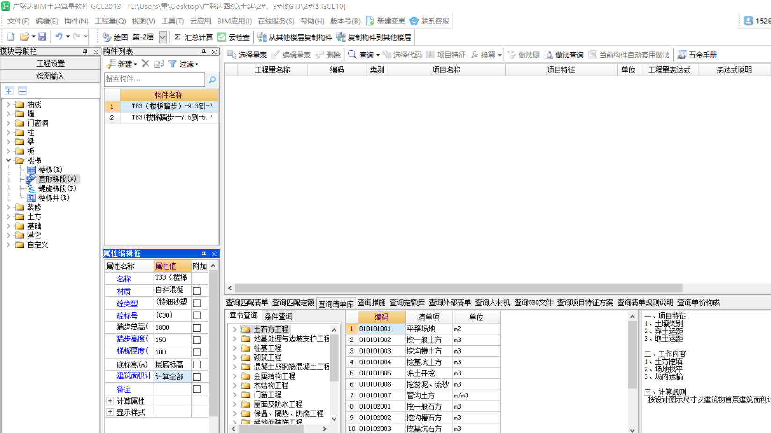Select 螺旋梯段(R) tree item
Screen dimensions: 771x433
[x=52, y=188]
